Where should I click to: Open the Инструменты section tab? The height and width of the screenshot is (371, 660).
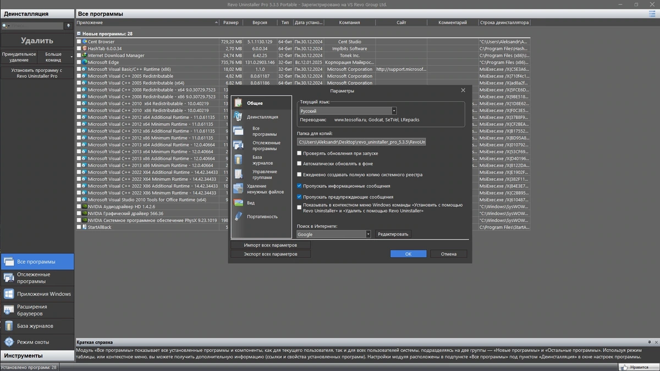click(37, 356)
